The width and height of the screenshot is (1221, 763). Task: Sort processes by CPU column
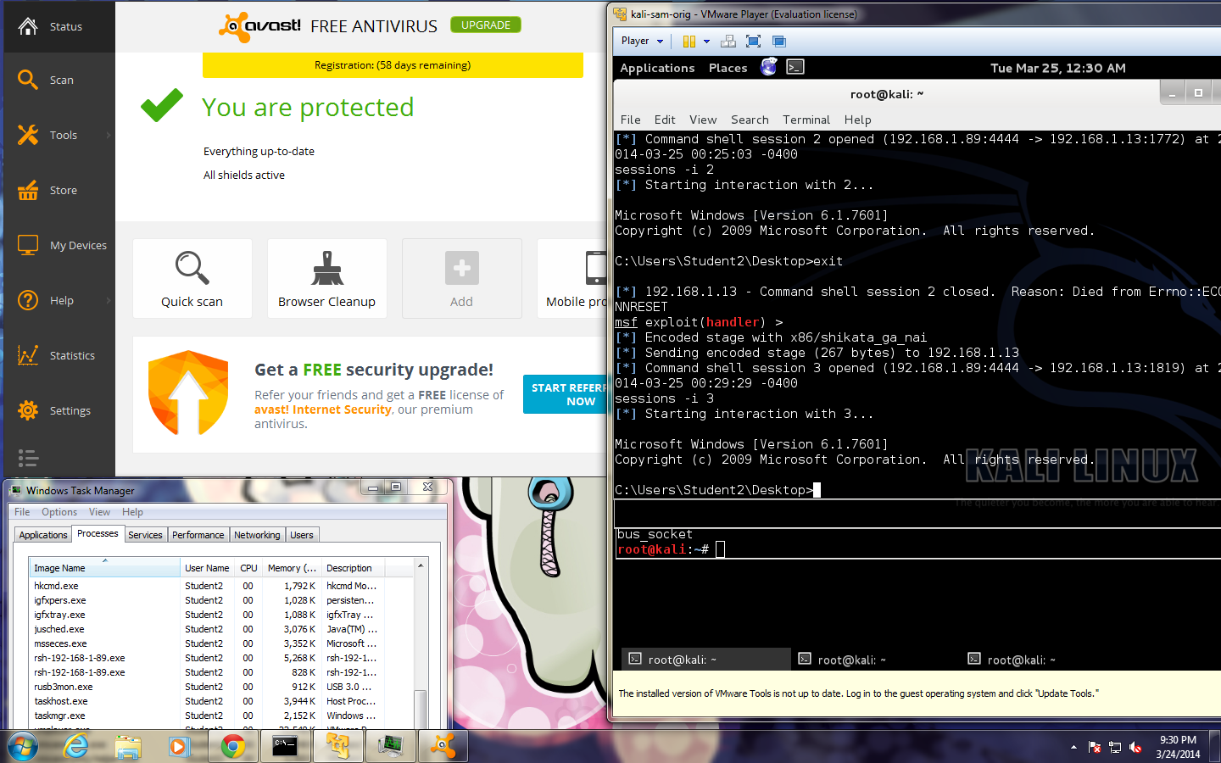pyautogui.click(x=248, y=568)
